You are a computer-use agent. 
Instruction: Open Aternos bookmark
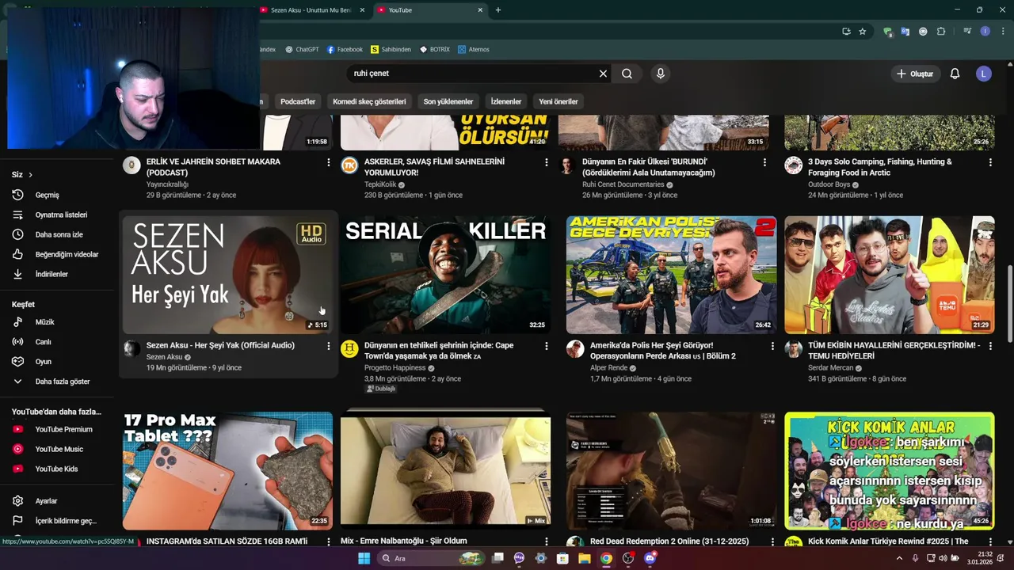click(x=473, y=49)
